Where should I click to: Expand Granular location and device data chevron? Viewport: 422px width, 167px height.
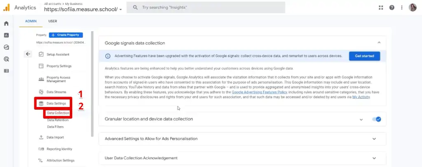361,119
